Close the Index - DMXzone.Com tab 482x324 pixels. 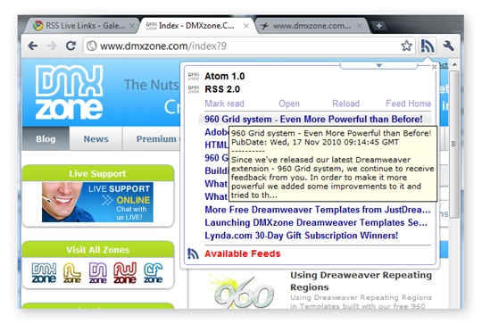point(246,26)
